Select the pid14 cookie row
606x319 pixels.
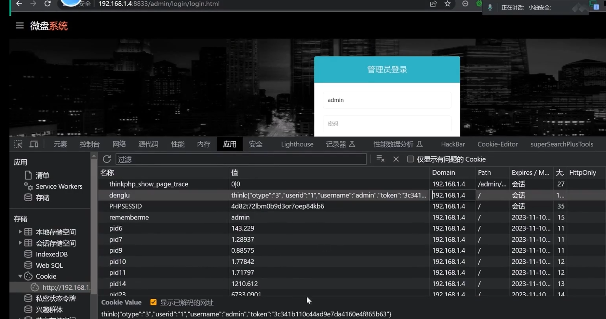352,284
